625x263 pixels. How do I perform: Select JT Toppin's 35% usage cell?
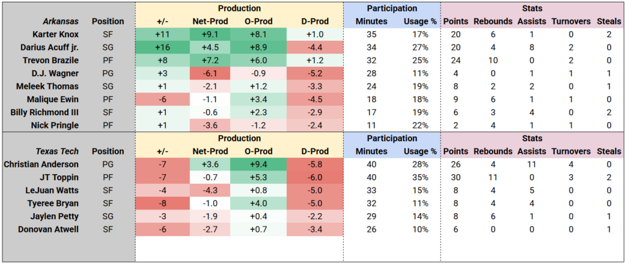(x=419, y=177)
